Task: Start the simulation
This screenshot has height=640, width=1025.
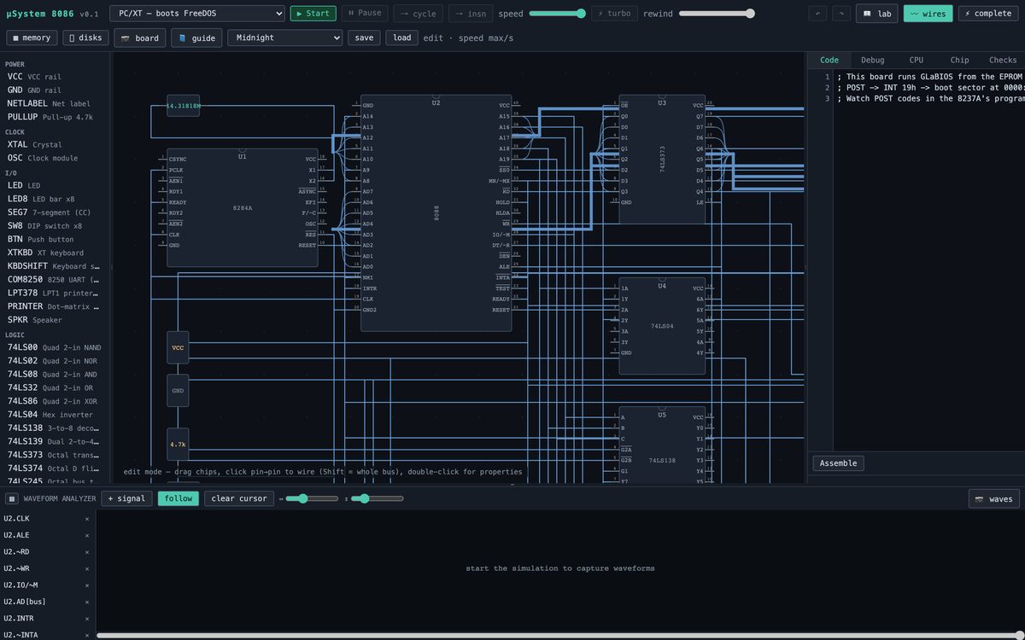Action: 313,14
